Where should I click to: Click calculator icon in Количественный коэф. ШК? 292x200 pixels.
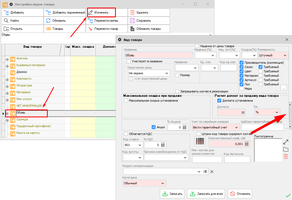tap(246, 144)
